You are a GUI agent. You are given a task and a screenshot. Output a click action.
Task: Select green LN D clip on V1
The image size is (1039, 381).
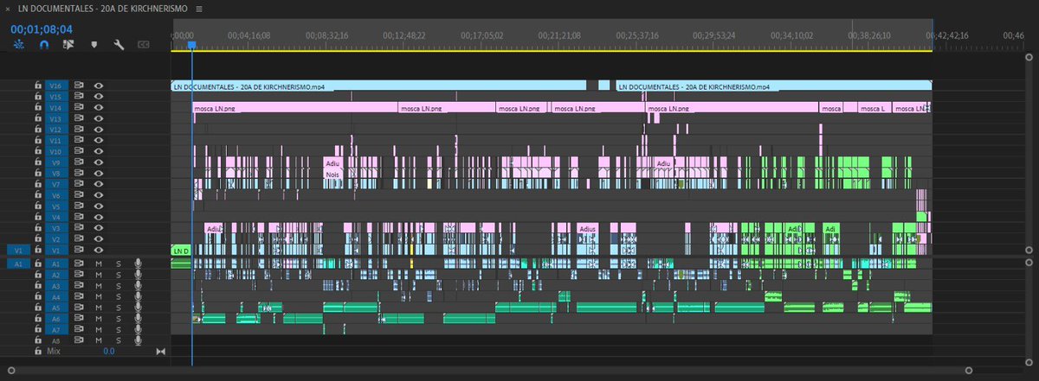tap(180, 251)
